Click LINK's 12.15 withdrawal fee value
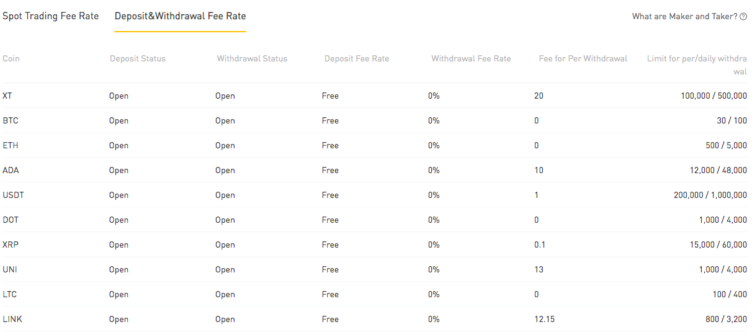Viewport: 752px width, 332px height. pyautogui.click(x=544, y=319)
